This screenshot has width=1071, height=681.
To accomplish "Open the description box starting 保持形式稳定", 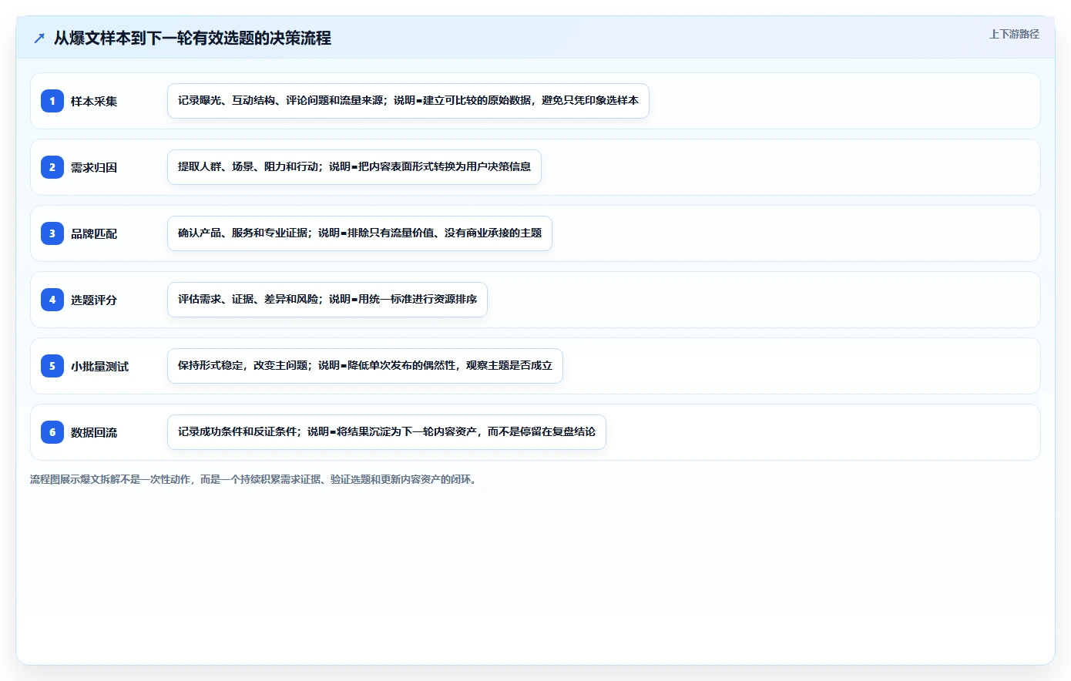I will coord(365,366).
